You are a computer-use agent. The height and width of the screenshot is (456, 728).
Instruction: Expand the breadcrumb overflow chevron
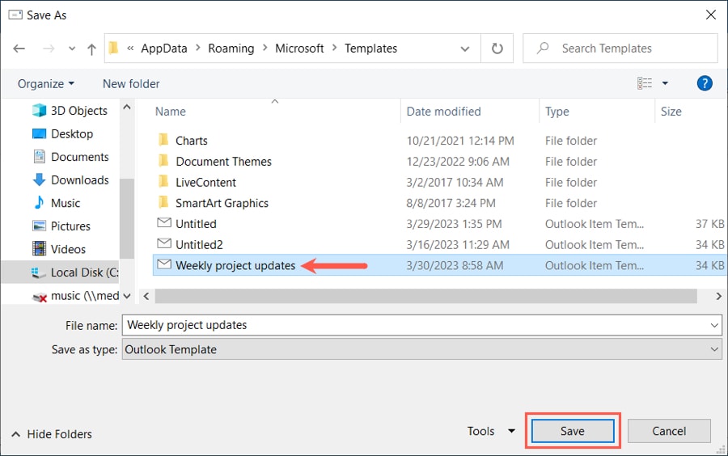coord(130,49)
